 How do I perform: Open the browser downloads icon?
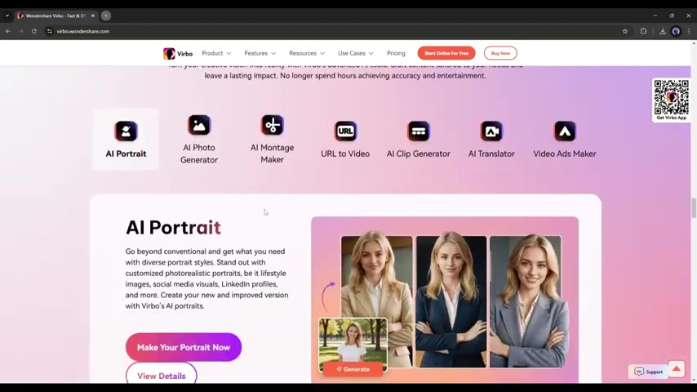pos(663,31)
